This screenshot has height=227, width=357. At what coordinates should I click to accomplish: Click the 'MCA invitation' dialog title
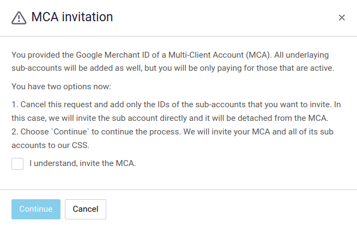point(72,17)
